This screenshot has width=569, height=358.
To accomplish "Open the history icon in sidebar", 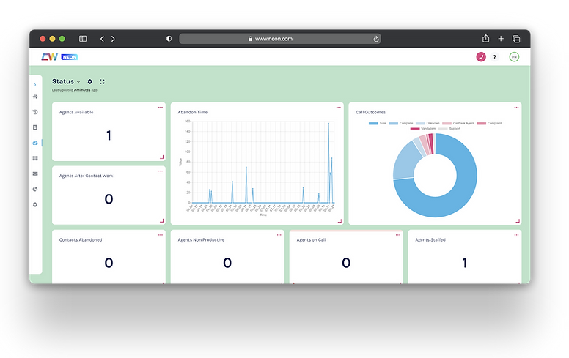I will pyautogui.click(x=35, y=112).
